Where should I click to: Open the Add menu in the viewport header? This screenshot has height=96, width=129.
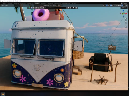point(3,5)
